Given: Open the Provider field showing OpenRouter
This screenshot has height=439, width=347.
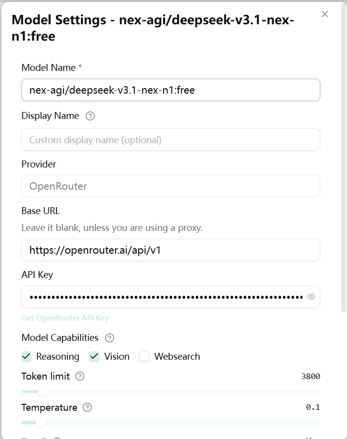Looking at the screenshot, I should point(171,186).
